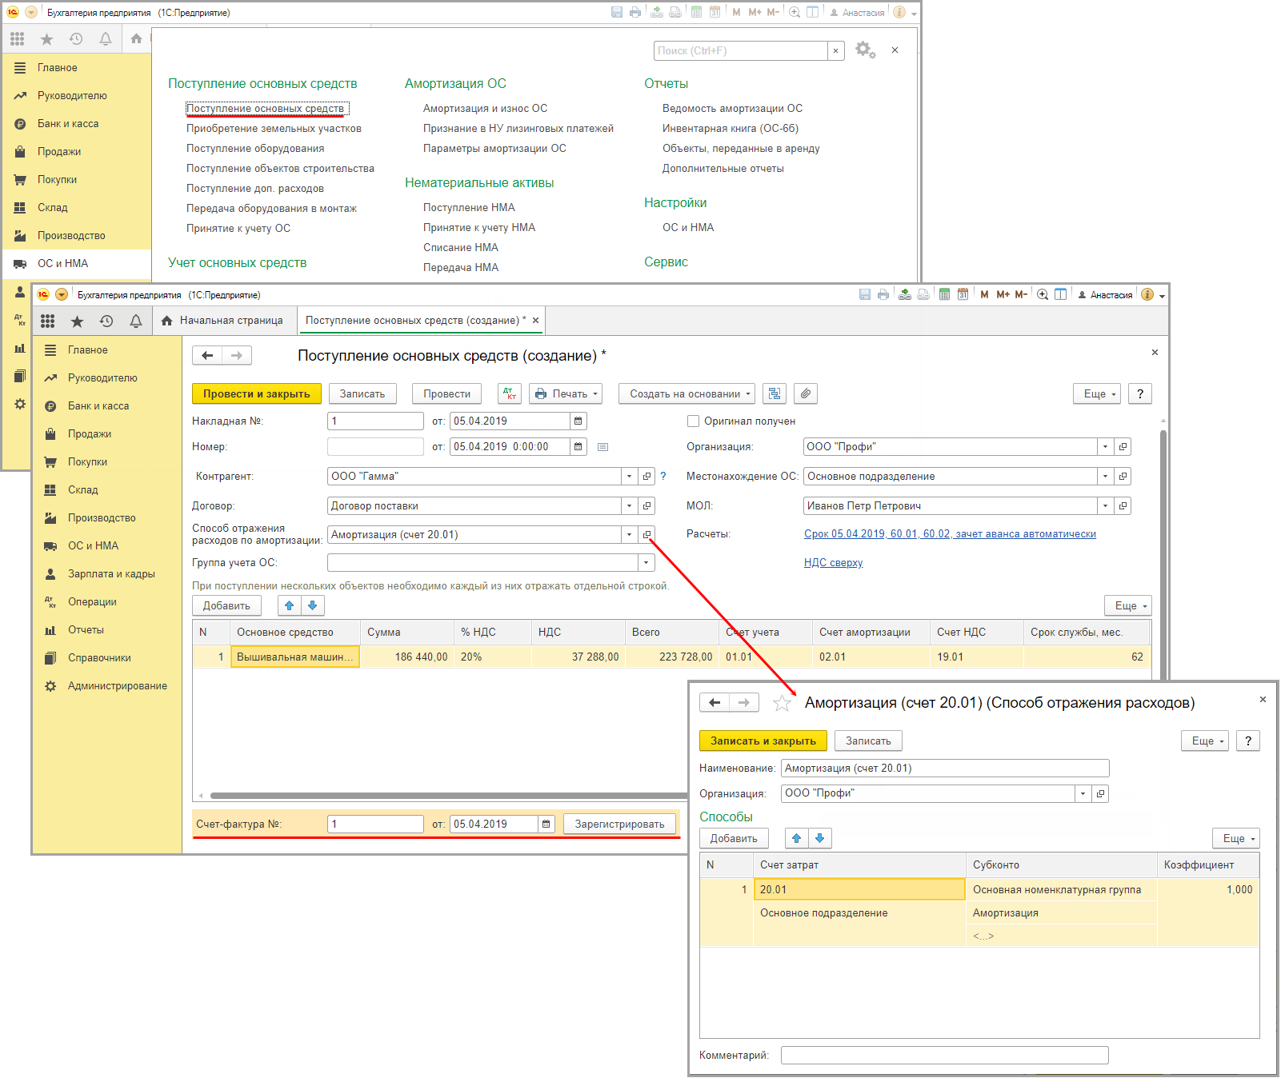The width and height of the screenshot is (1281, 1078).
Task: Open Принятие к учету ОС link
Action: [238, 228]
